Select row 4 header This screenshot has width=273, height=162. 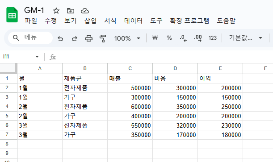coord(8,107)
